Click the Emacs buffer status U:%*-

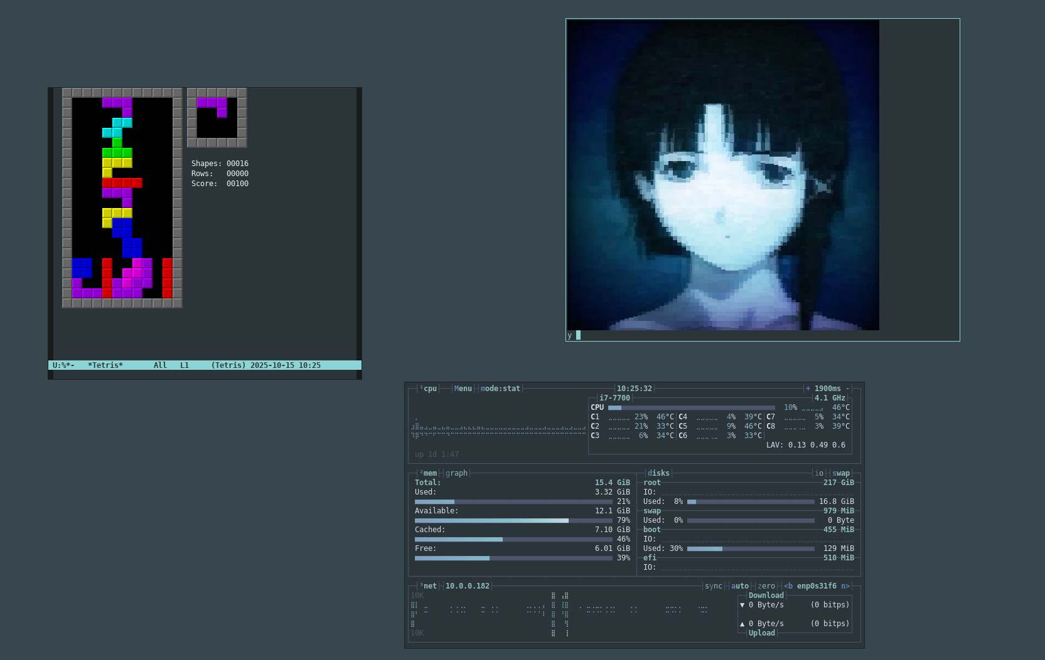[63, 365]
